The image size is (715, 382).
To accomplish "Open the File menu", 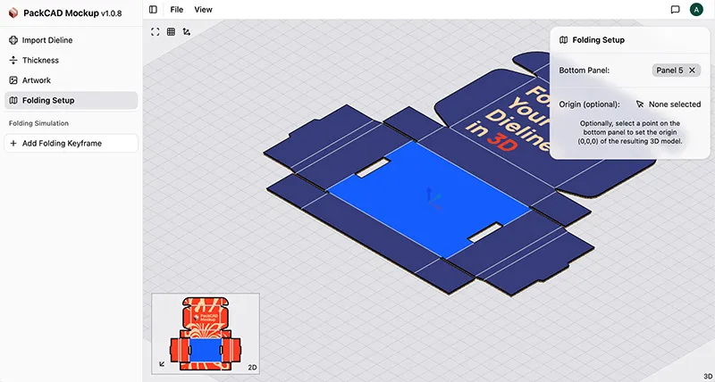I will click(177, 10).
